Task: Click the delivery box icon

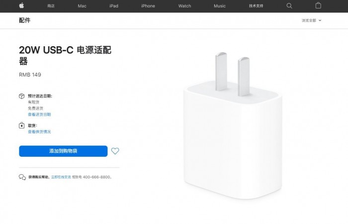Action: pyautogui.click(x=21, y=96)
